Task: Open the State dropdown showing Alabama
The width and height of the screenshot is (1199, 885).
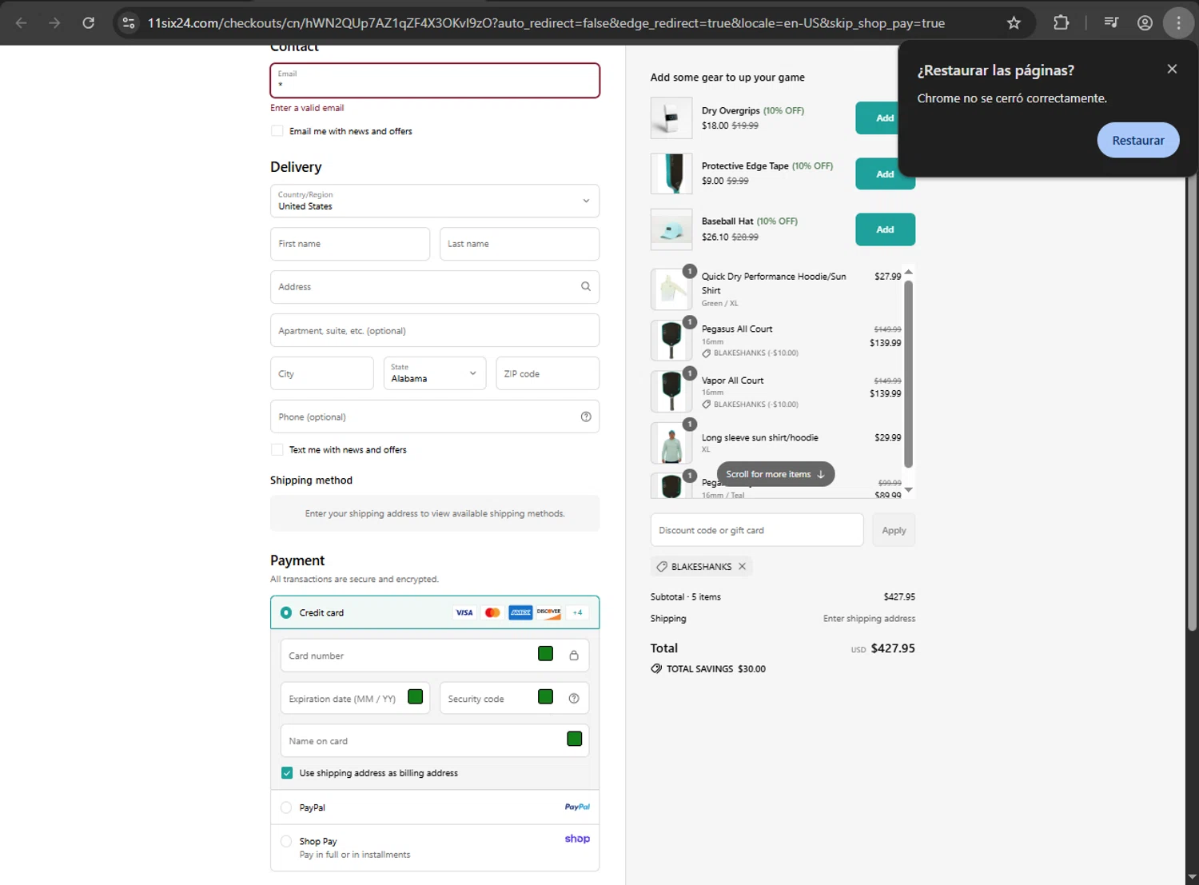Action: pyautogui.click(x=435, y=373)
